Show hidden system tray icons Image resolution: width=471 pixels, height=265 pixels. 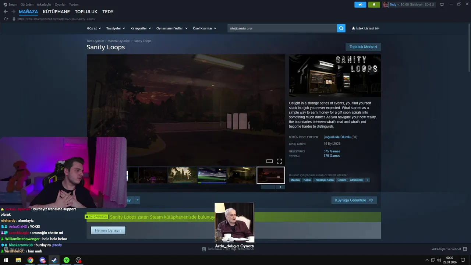click(427, 260)
